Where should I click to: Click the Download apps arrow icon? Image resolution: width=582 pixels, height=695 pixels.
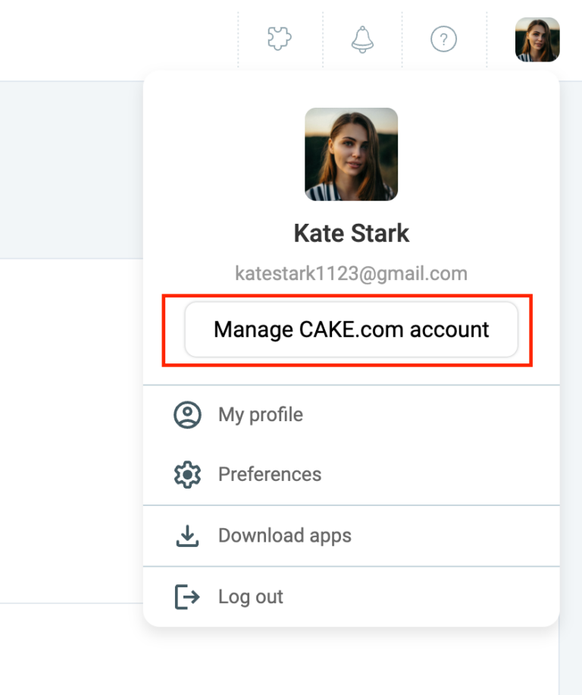pyautogui.click(x=187, y=536)
